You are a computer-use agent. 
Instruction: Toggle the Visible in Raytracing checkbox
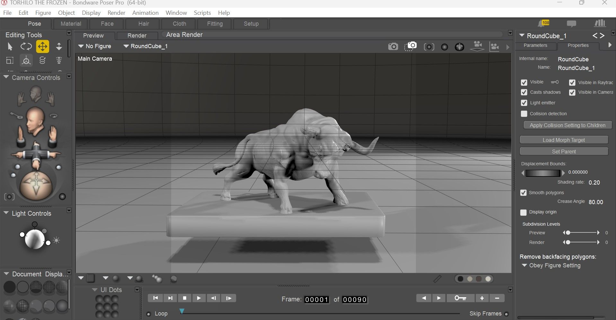tap(572, 82)
